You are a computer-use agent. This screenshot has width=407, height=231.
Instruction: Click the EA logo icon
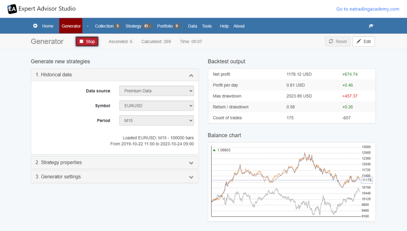(x=12, y=8)
